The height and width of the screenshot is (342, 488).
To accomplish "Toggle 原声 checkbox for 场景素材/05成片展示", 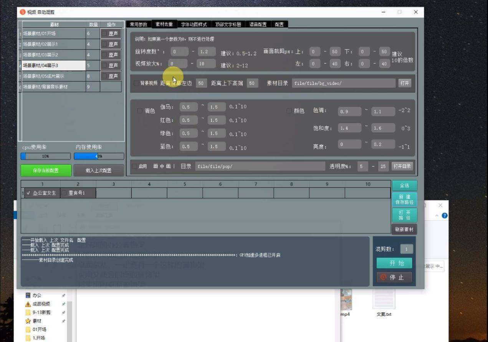I will pos(104,76).
